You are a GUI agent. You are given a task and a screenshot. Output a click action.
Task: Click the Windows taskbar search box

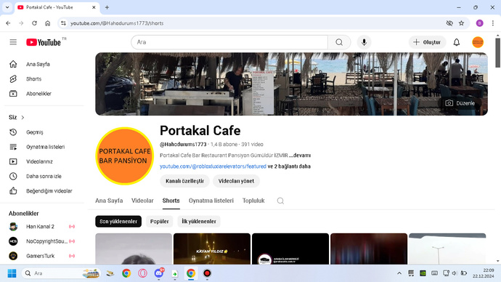click(61, 273)
